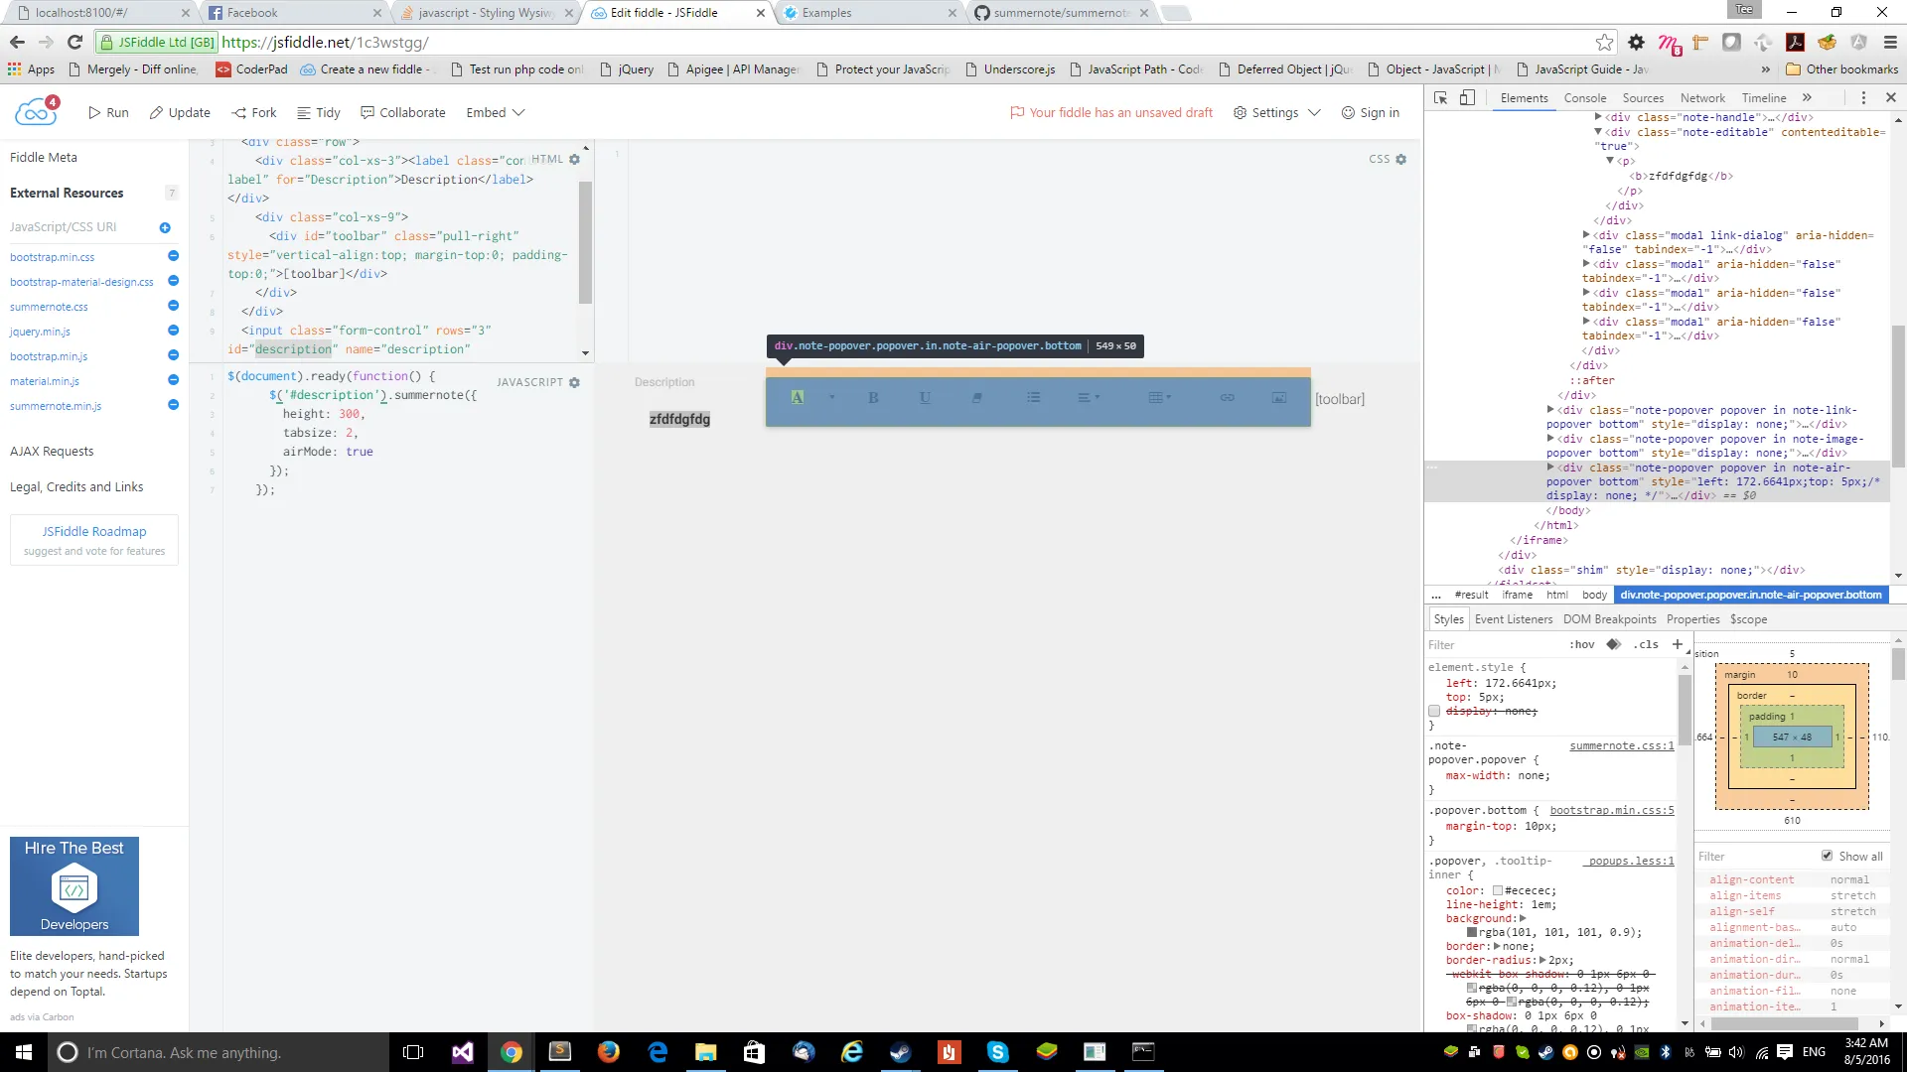Click the insert link icon in the popover

coord(1228,398)
